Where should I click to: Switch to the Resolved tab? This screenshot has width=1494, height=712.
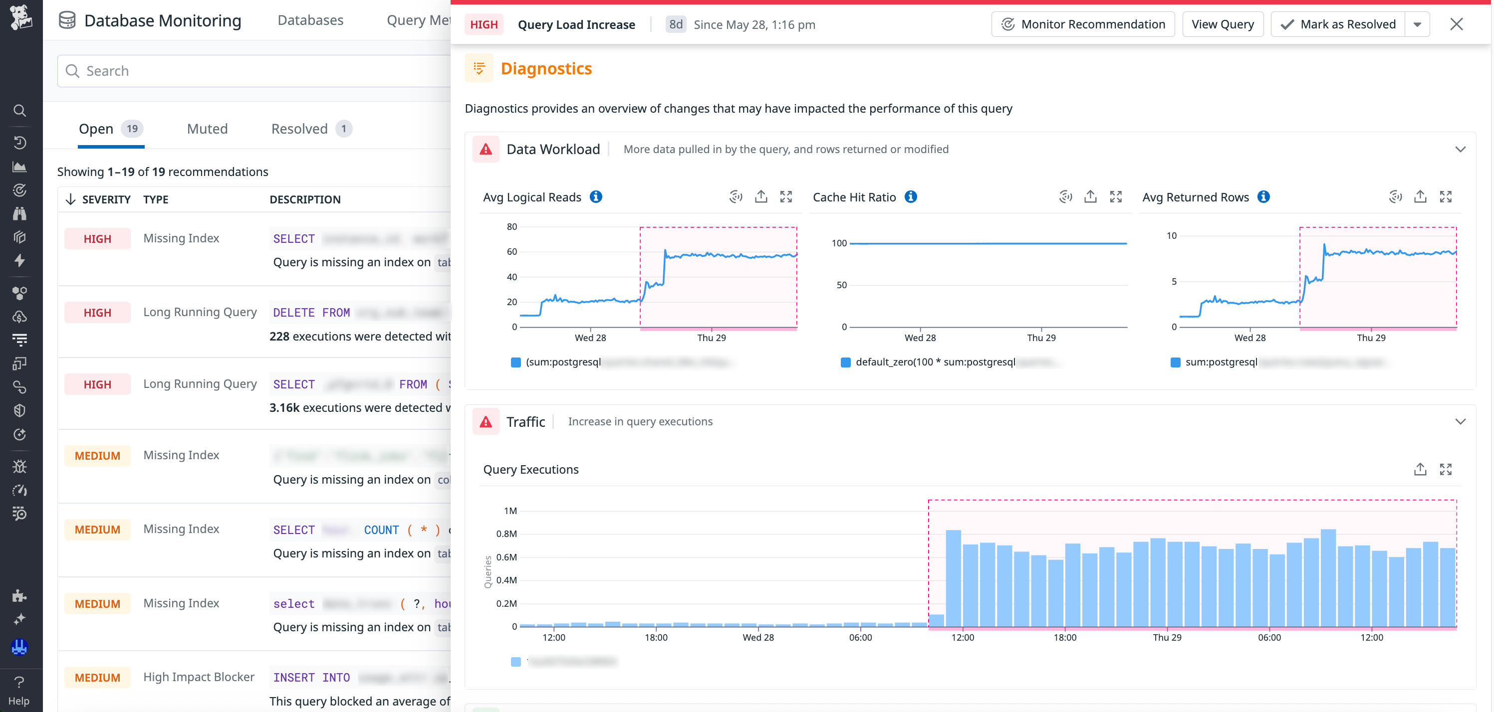299,129
